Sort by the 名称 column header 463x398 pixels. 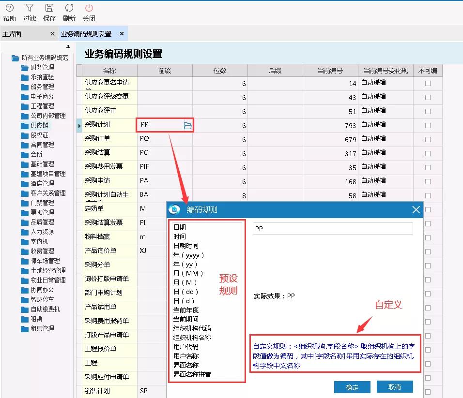109,71
